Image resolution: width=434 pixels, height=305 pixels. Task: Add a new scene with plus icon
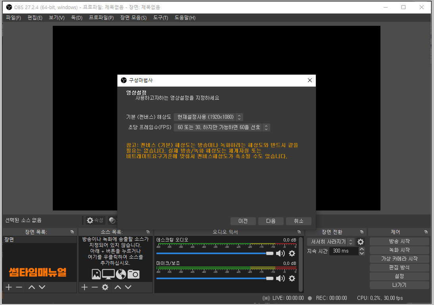(x=9, y=287)
